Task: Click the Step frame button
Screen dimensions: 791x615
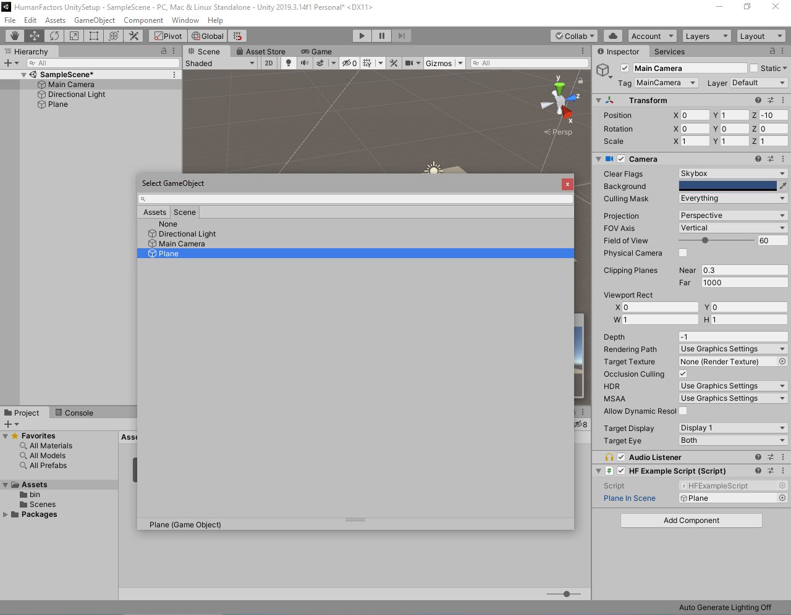Action: click(x=402, y=36)
